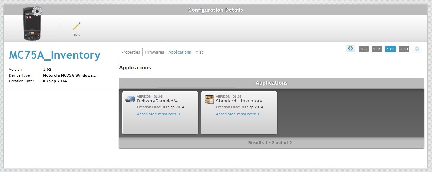The height and width of the screenshot is (172, 432).
Task: Open the DeliverySampleV4 application name
Action: [x=157, y=101]
